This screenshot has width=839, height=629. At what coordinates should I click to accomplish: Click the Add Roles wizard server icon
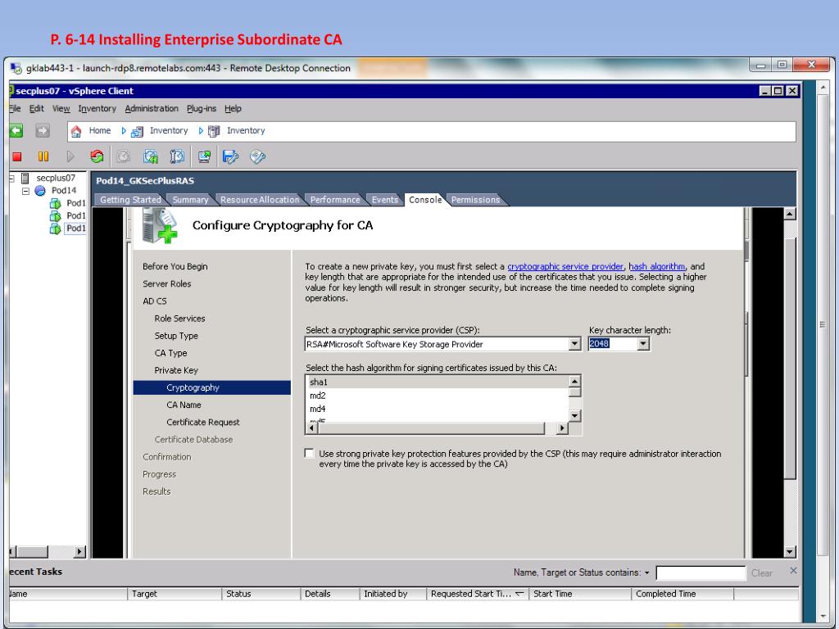click(160, 226)
